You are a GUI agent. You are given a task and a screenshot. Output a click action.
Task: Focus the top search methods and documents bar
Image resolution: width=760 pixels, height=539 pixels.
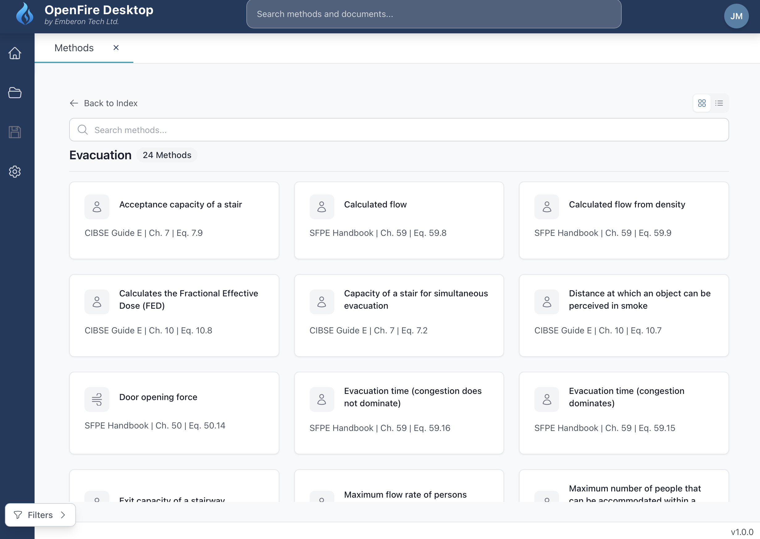pos(433,14)
